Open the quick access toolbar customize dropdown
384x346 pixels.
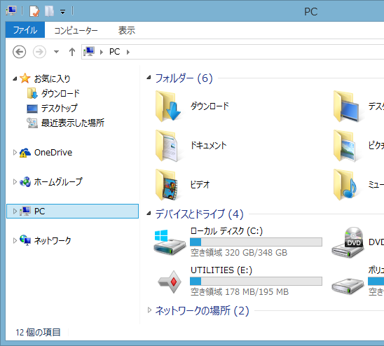(x=62, y=12)
